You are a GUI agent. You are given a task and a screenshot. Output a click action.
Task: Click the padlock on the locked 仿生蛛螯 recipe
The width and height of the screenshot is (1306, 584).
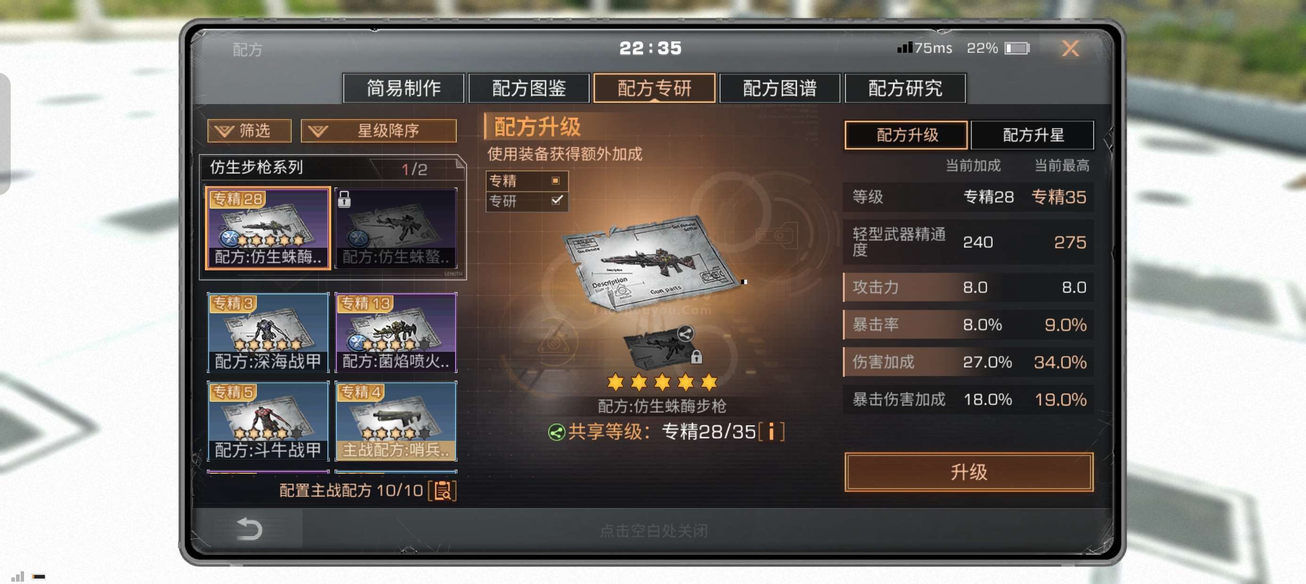point(344,199)
